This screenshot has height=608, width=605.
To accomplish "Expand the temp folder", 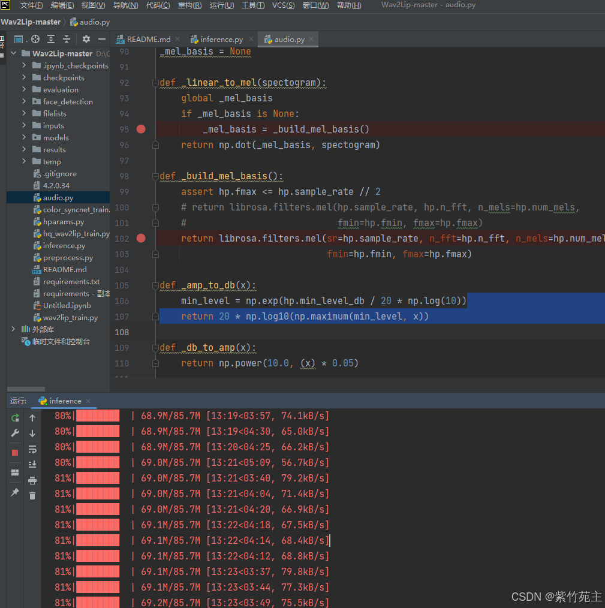I will point(24,161).
